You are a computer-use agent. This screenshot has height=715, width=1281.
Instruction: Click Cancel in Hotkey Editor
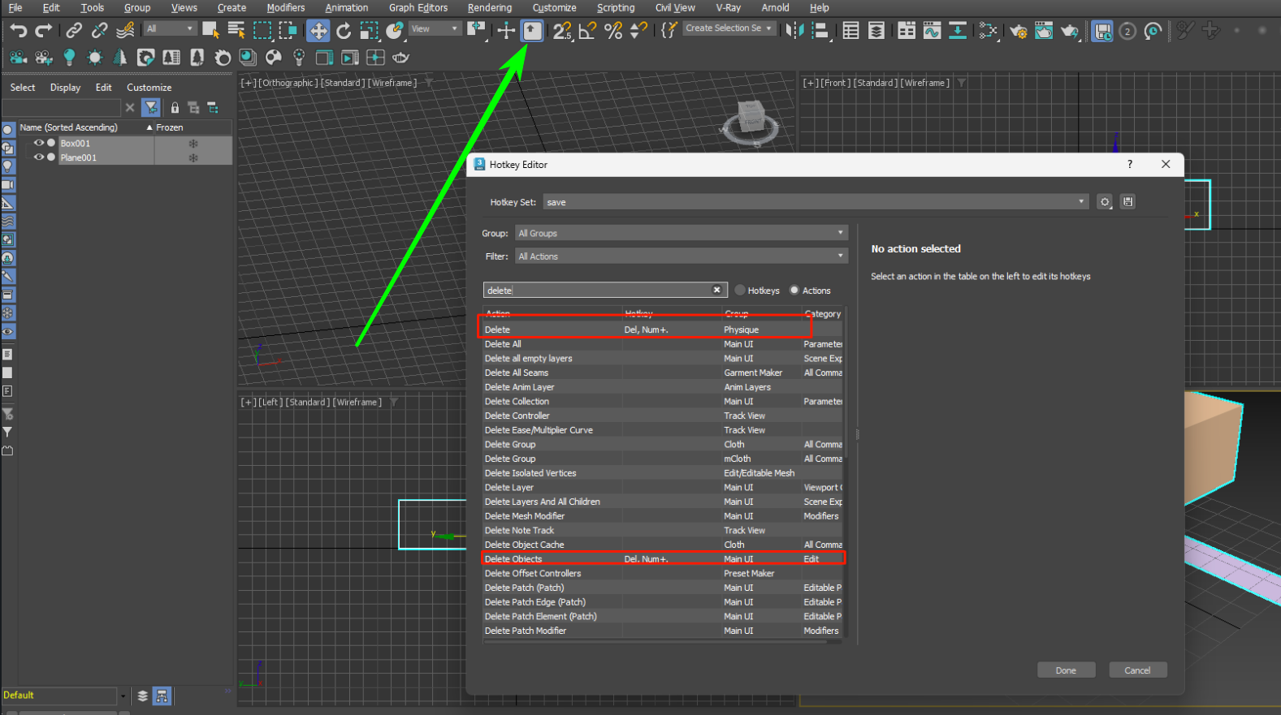pos(1137,670)
